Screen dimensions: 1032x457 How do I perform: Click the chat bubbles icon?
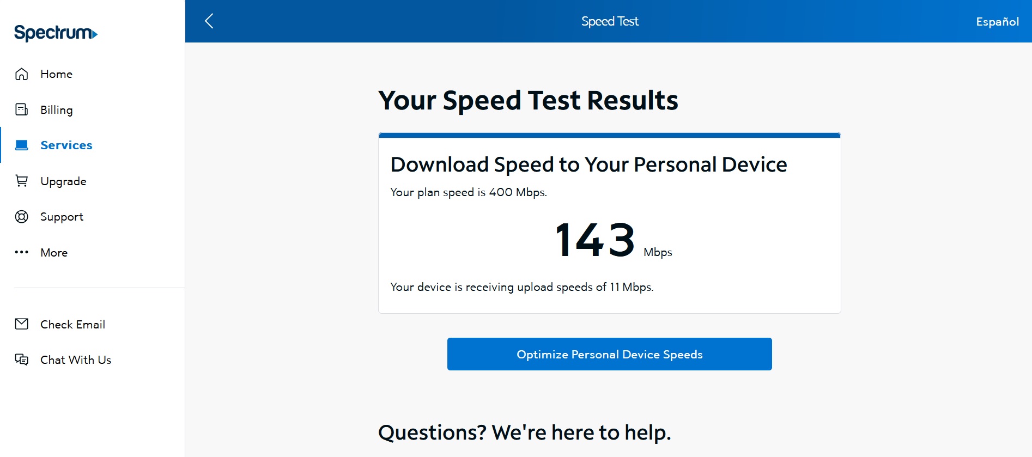coord(22,359)
